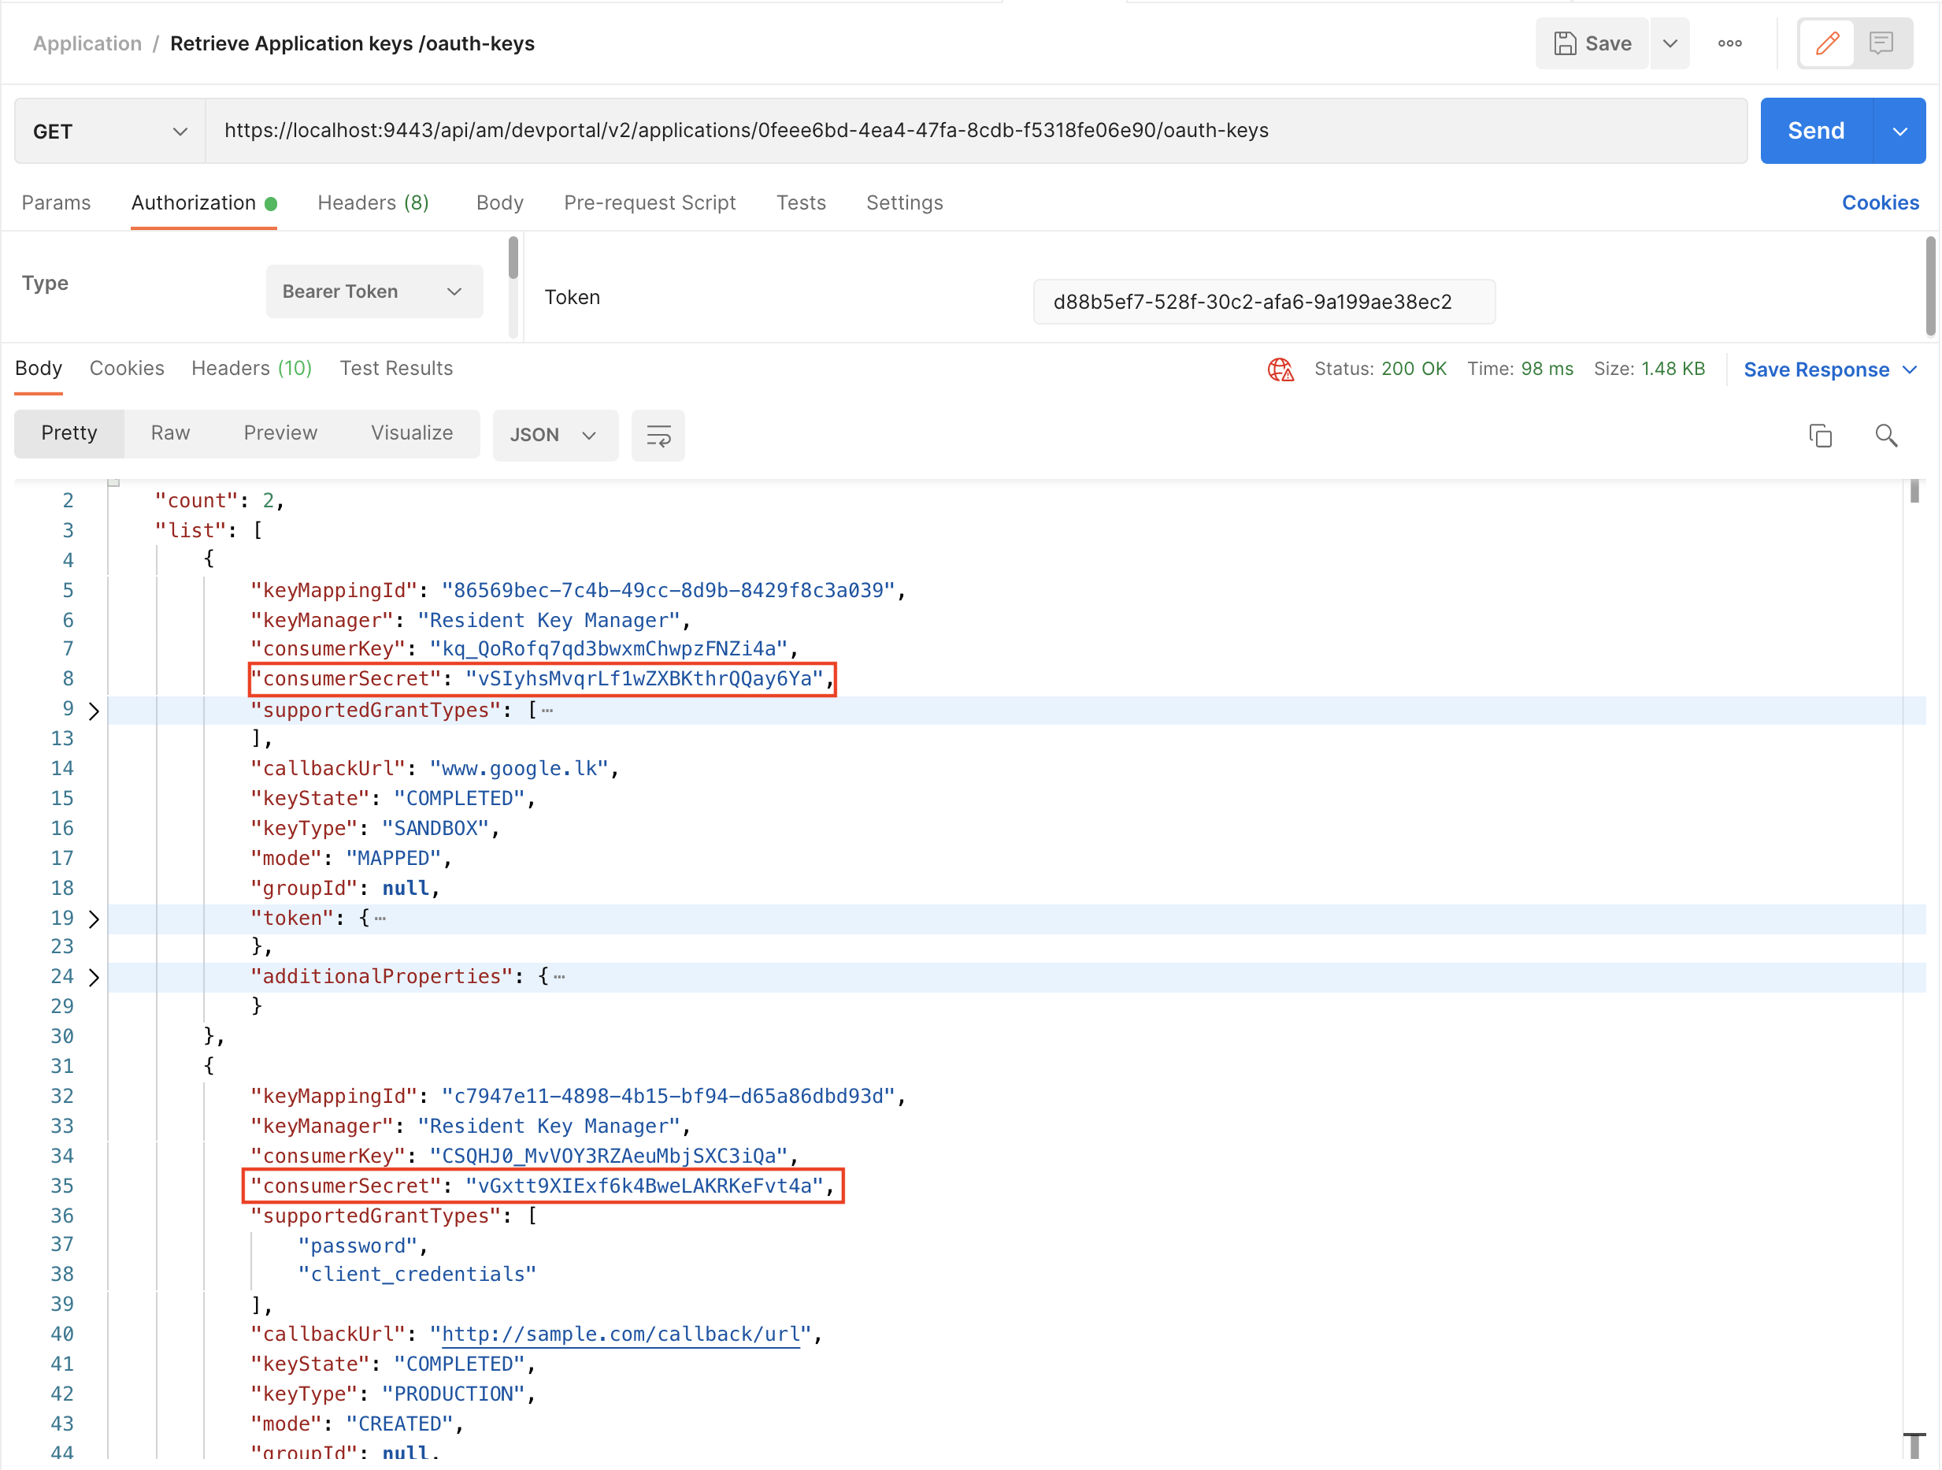Open the three-dot more options menu
The image size is (1942, 1470).
click(1730, 43)
